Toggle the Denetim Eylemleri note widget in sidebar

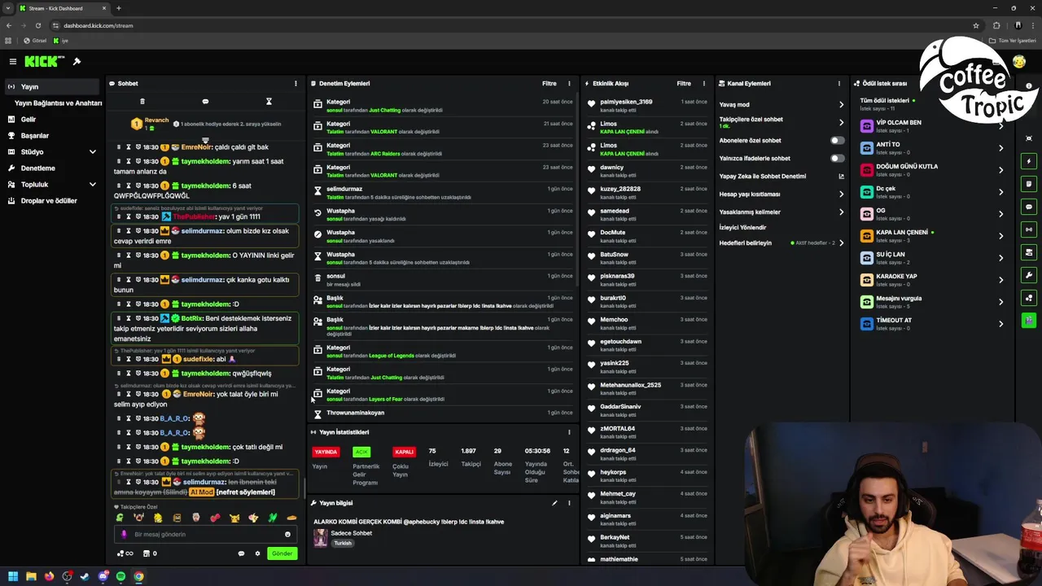[1029, 184]
